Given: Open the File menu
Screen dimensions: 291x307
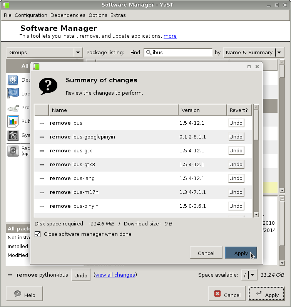Looking at the screenshot, I should pyautogui.click(x=8, y=15).
